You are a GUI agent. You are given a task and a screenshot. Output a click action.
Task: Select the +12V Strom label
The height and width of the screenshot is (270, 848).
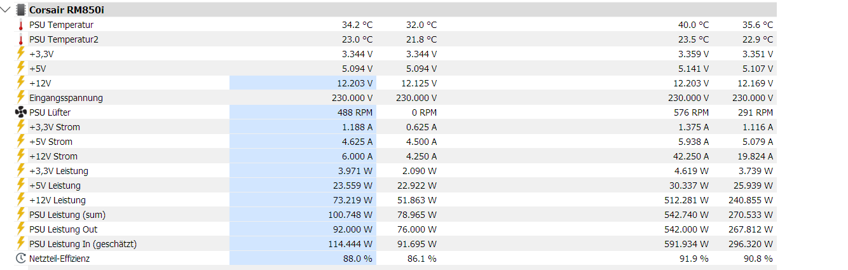[x=53, y=156]
